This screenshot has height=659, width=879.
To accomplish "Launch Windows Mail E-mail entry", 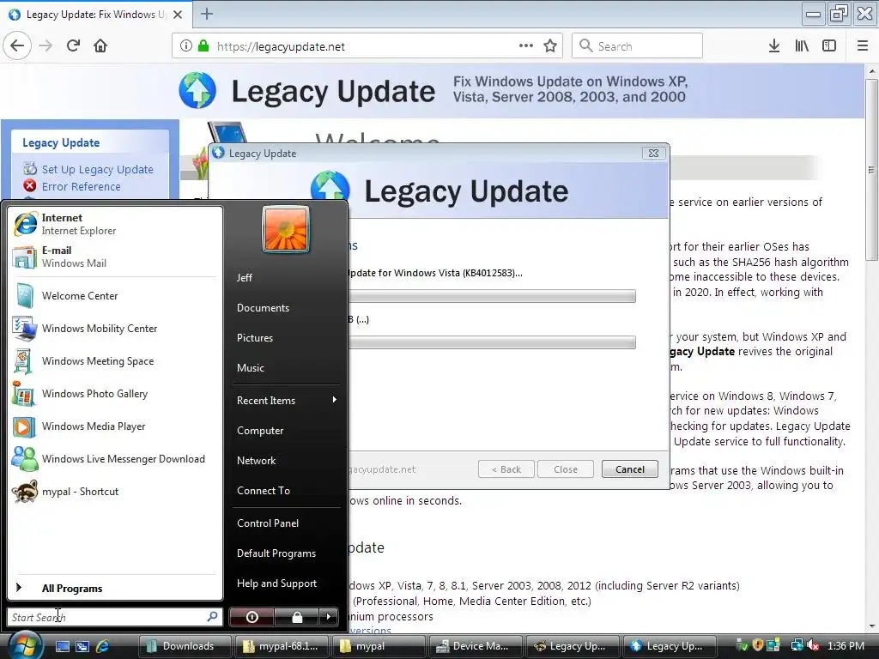I will click(x=115, y=257).
